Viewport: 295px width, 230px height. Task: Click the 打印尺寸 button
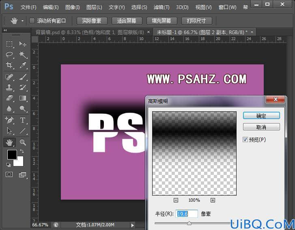click(x=197, y=21)
